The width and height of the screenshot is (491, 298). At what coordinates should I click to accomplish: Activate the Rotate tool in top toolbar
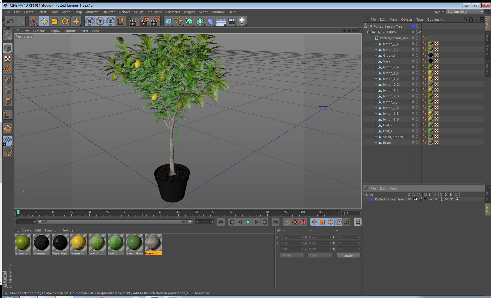pyautogui.click(x=65, y=21)
